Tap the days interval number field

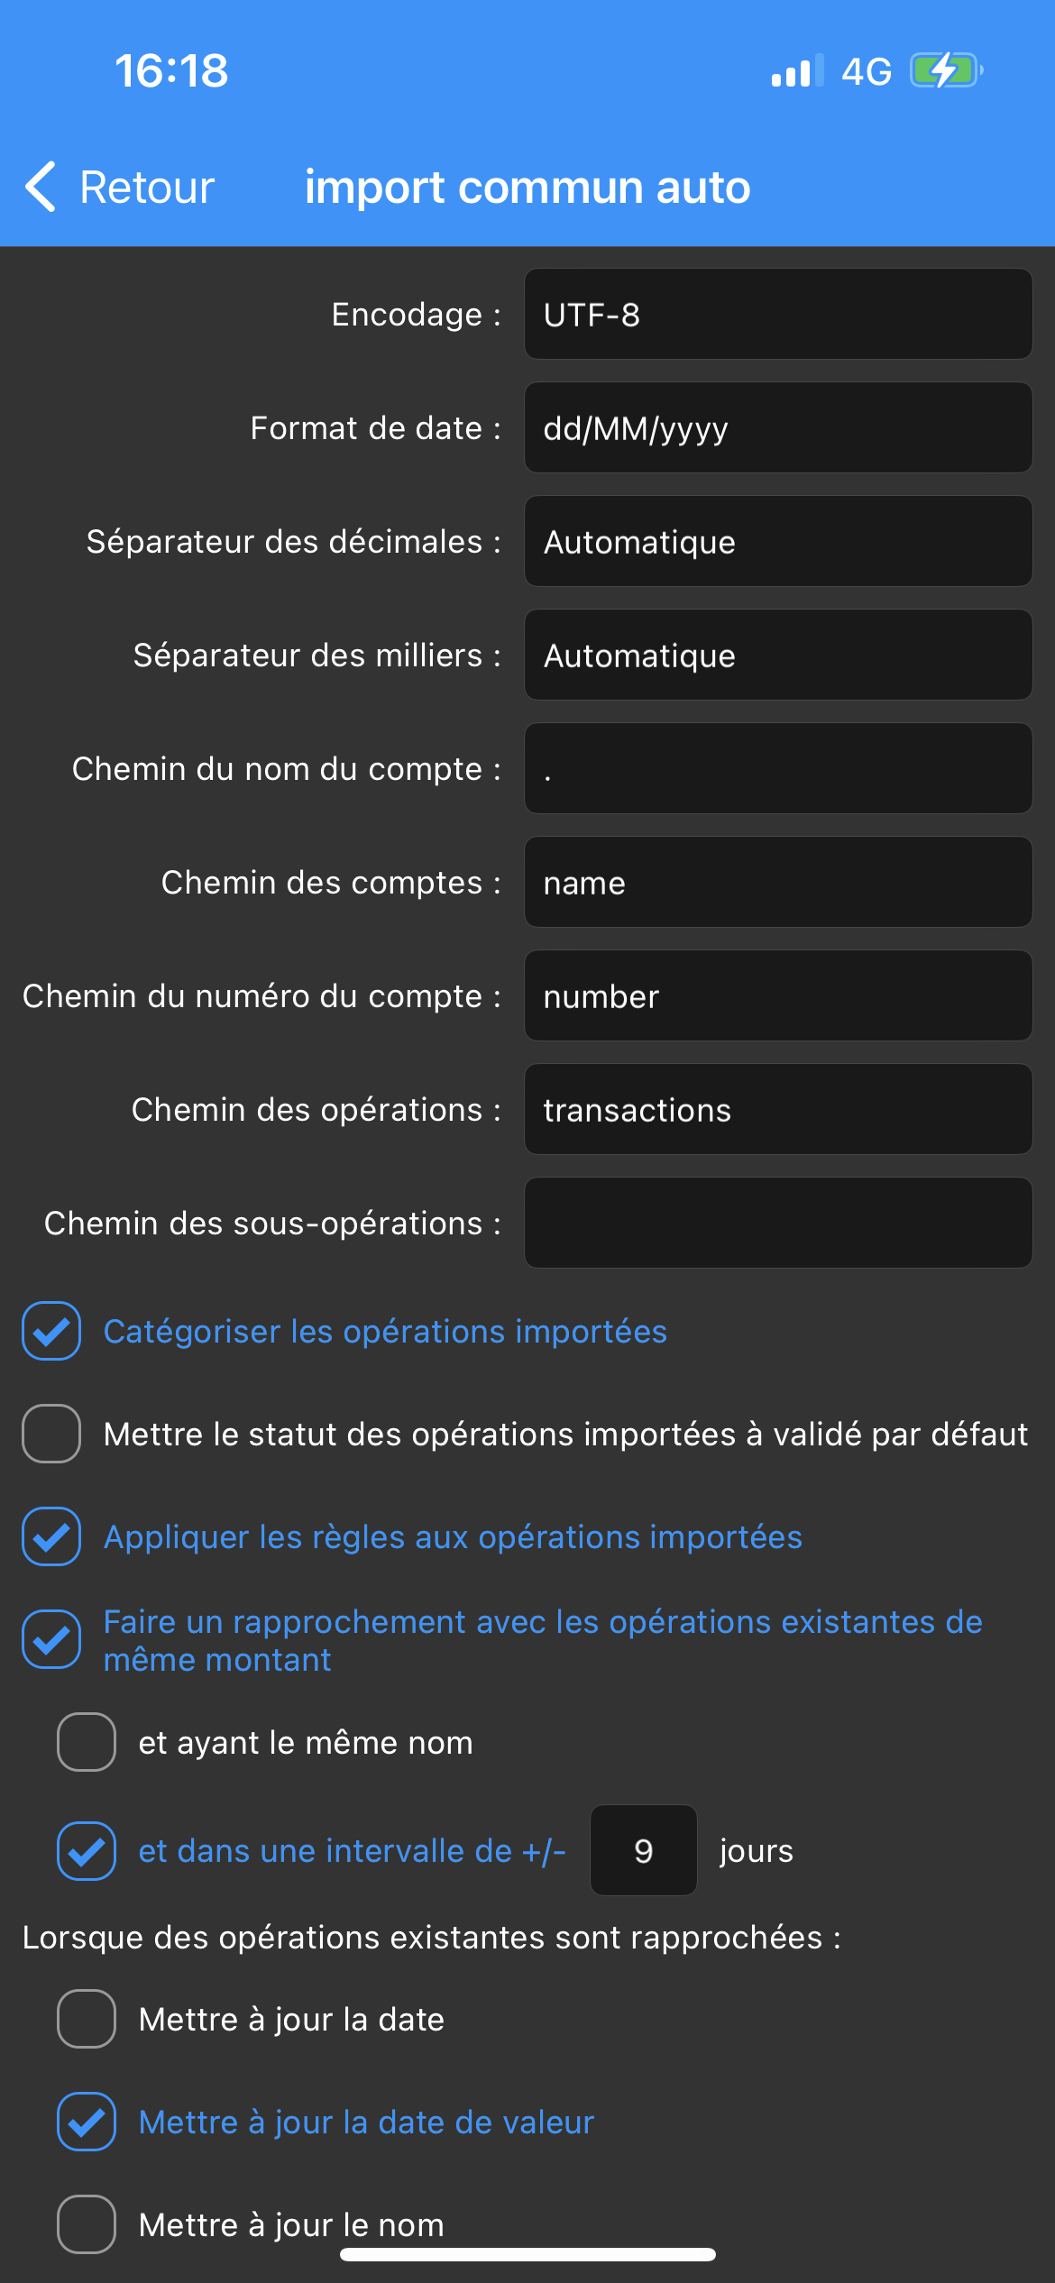(643, 1850)
